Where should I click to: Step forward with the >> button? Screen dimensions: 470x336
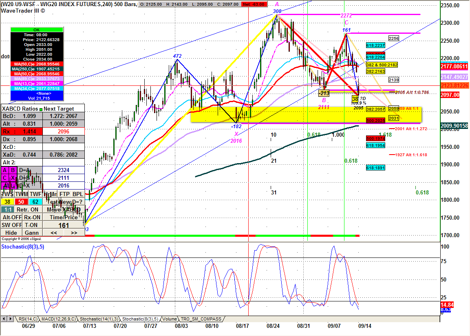coord(74,233)
